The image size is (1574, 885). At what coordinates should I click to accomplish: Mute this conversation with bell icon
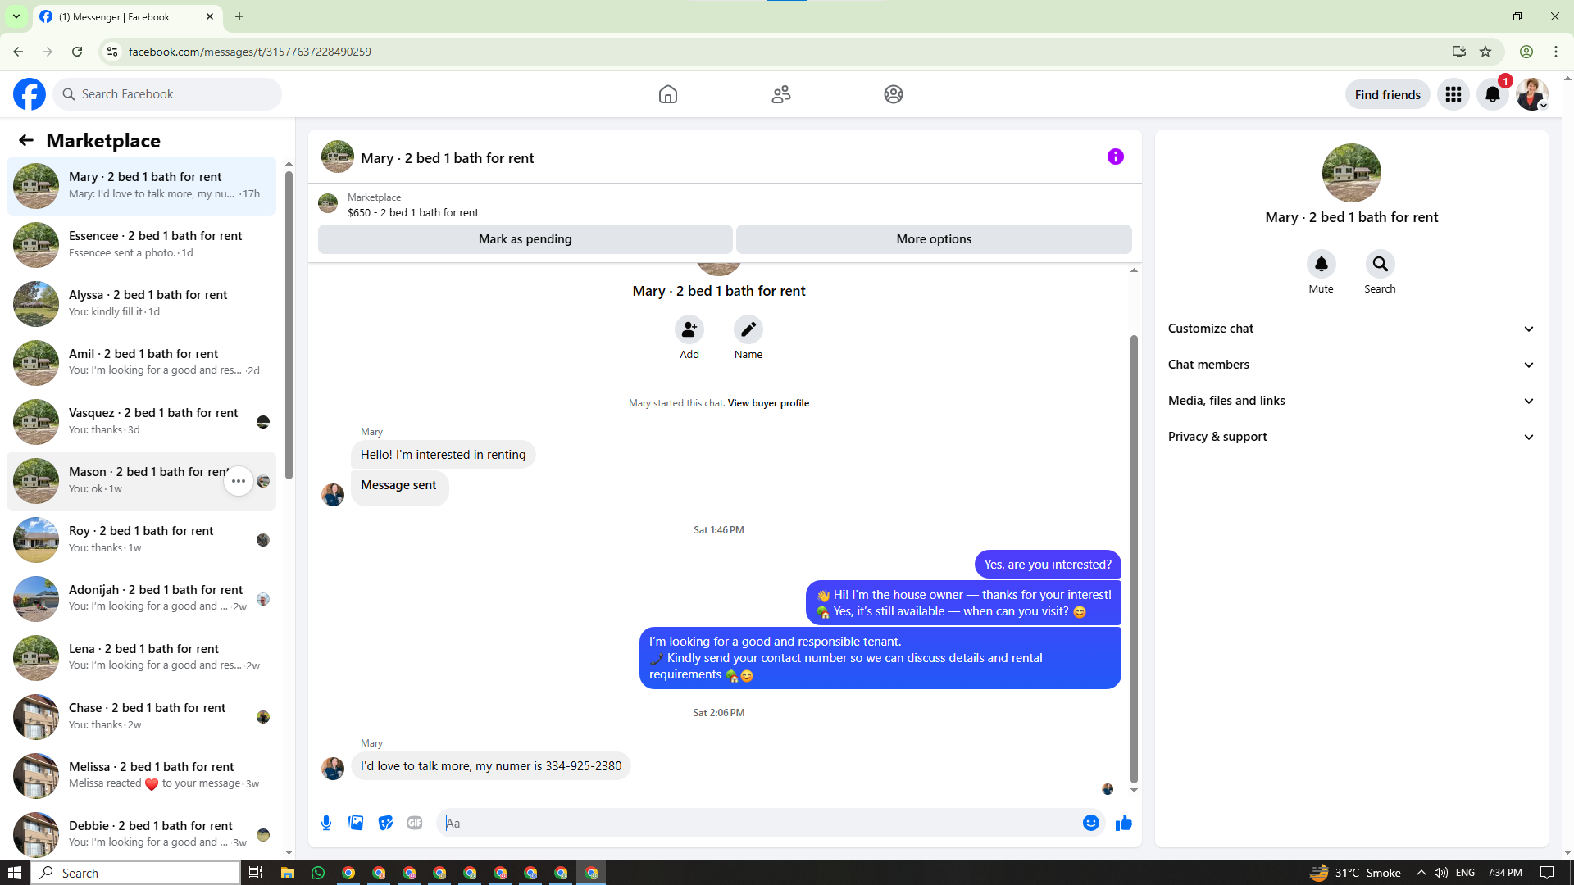pos(1321,264)
